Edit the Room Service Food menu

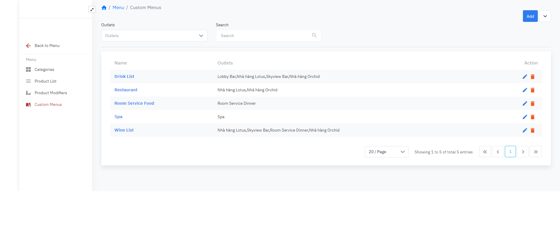point(525,104)
